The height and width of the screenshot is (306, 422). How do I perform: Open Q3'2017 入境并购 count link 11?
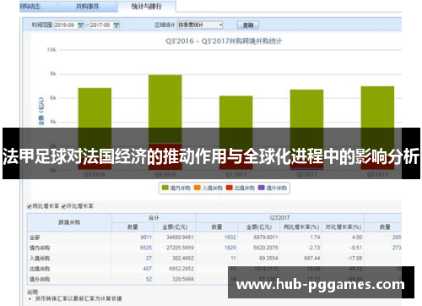point(233,258)
